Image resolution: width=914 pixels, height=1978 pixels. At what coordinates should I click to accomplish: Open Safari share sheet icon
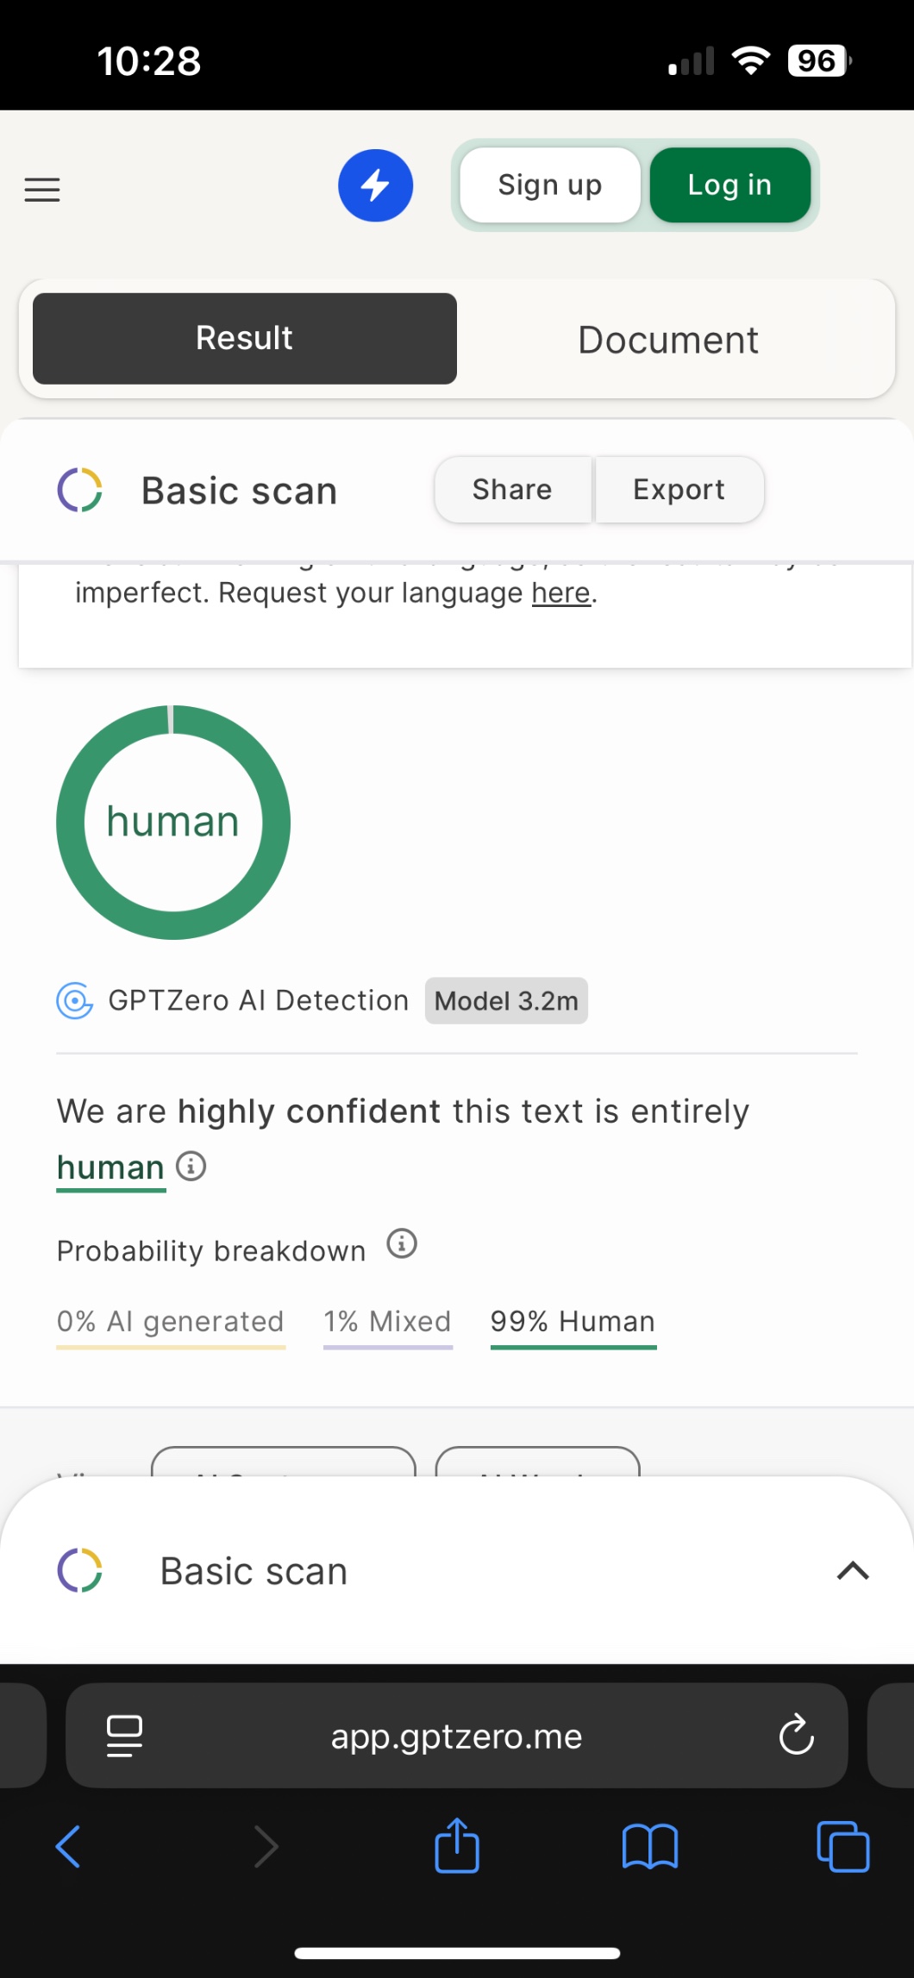(x=457, y=1846)
